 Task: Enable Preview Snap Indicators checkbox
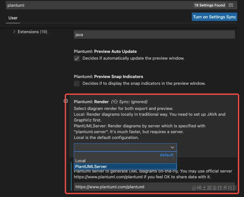pos(77,84)
